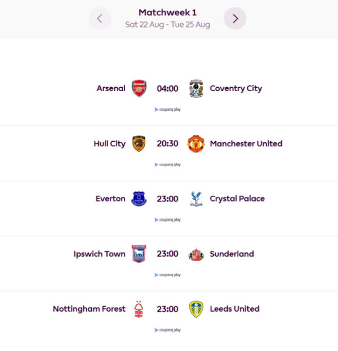
Task: Go to the next matchweek arrow
Action: (235, 19)
